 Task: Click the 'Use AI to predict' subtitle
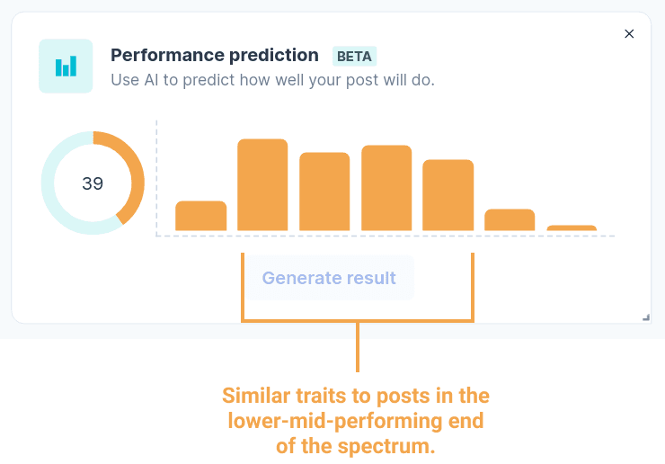(x=272, y=80)
